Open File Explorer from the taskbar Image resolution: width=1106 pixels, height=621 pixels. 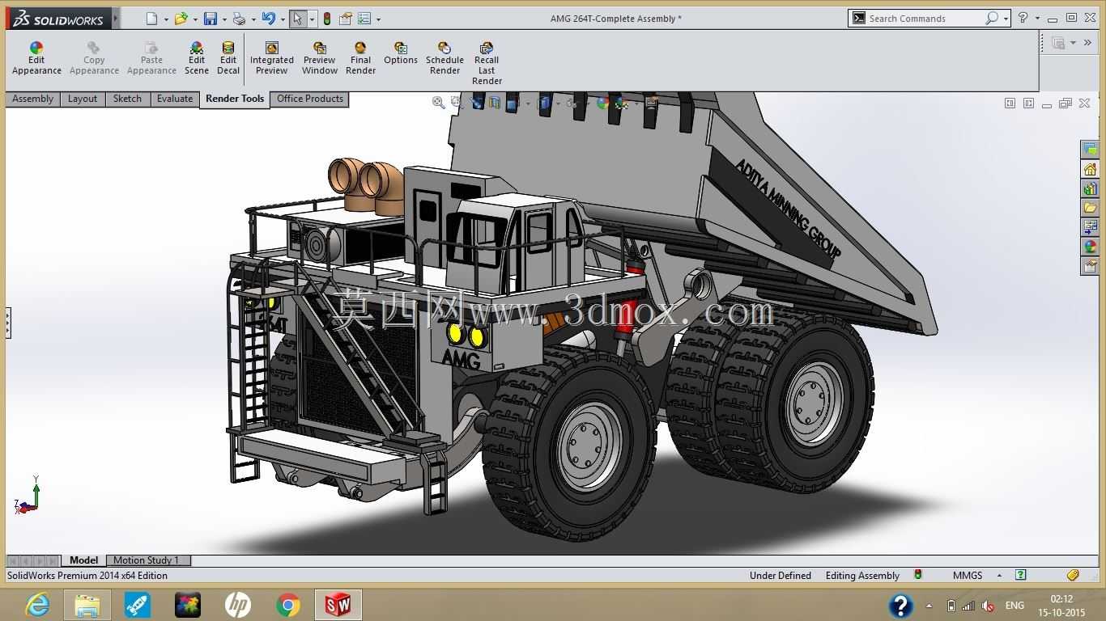[x=87, y=604]
